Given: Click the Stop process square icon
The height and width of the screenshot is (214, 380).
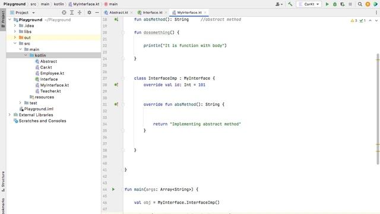Looking at the screenshot, I should click(350, 4).
